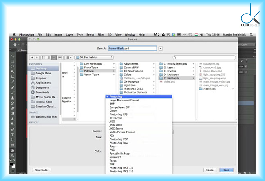Select the Move tool in Photoshop toolbar
Viewport: 265px width, 181px height.
12,56
